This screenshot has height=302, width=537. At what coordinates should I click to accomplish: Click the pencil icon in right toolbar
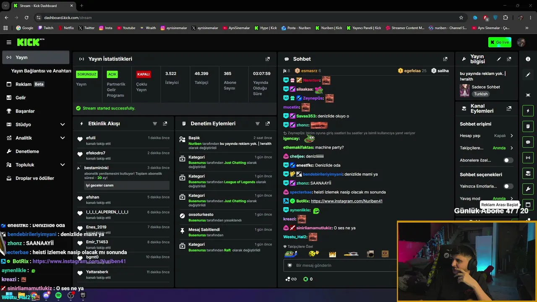(528, 75)
